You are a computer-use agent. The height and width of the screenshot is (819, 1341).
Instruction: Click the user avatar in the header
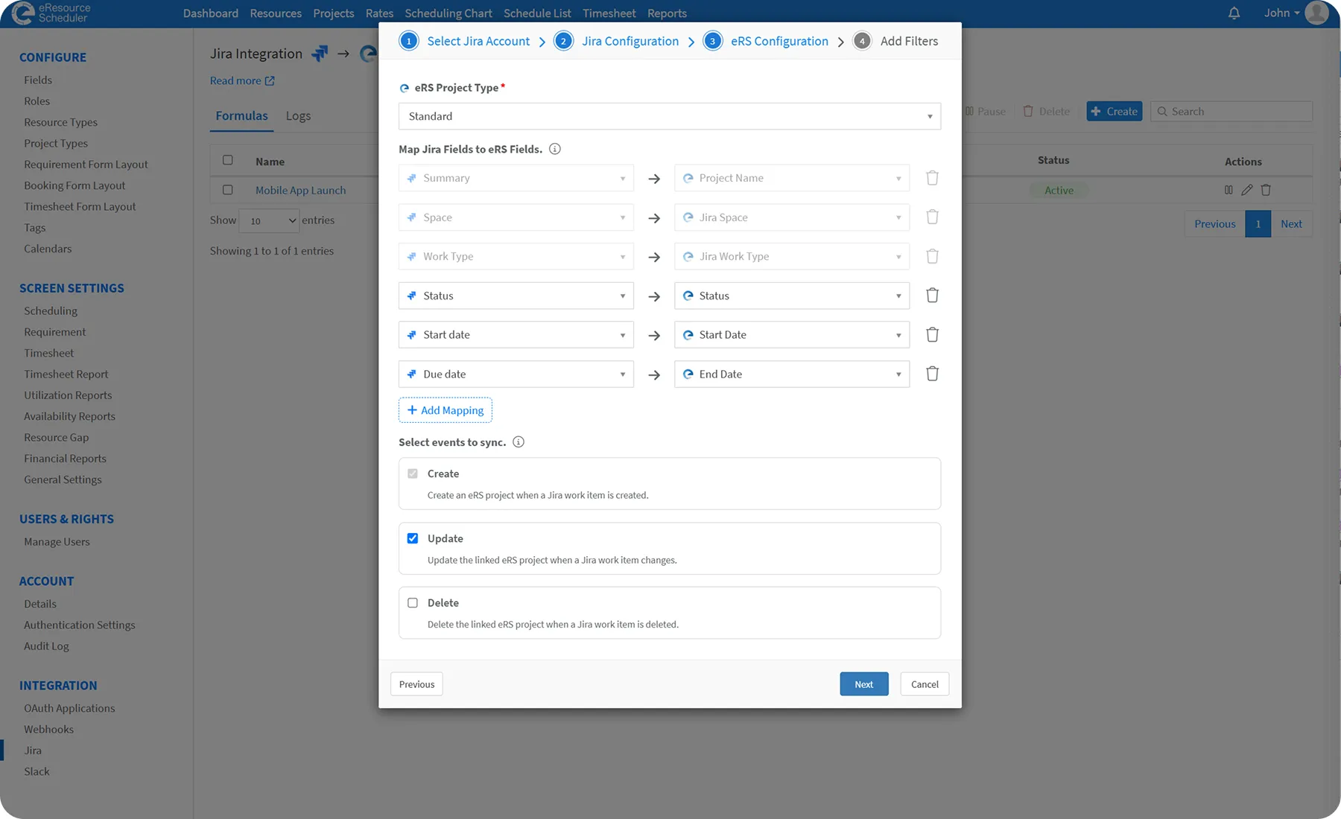pos(1317,13)
